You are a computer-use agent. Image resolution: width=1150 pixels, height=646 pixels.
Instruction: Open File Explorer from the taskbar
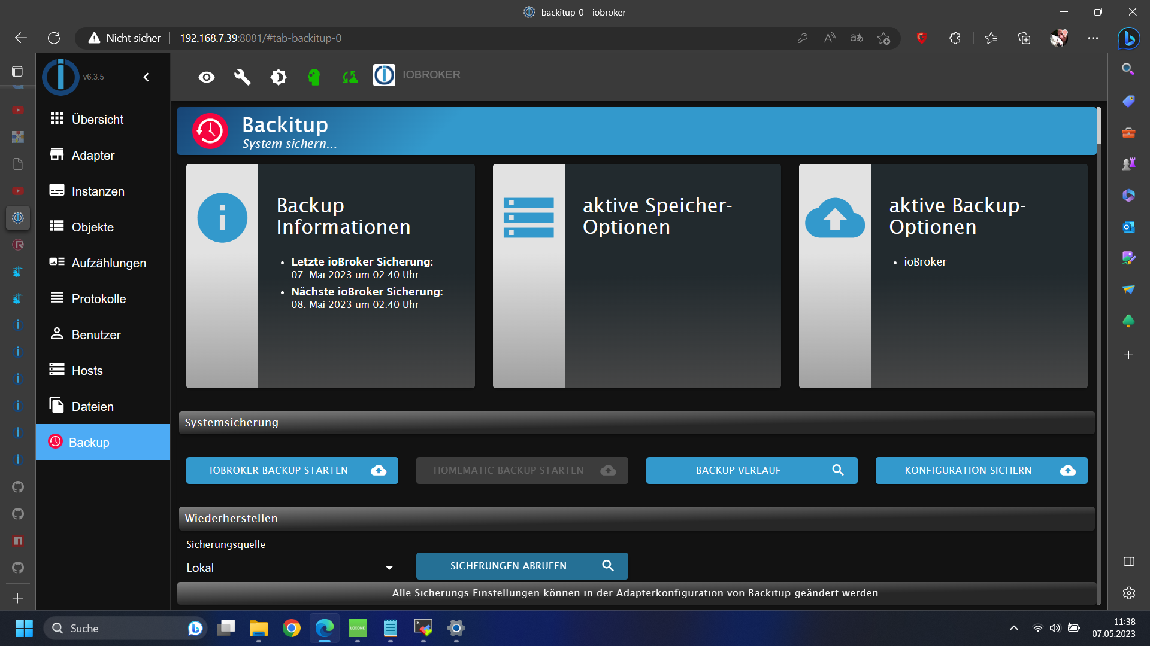click(258, 629)
